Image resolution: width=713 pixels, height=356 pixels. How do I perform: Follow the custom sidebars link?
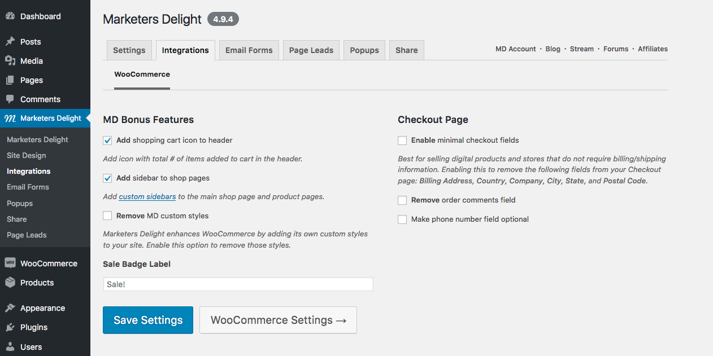click(x=147, y=197)
